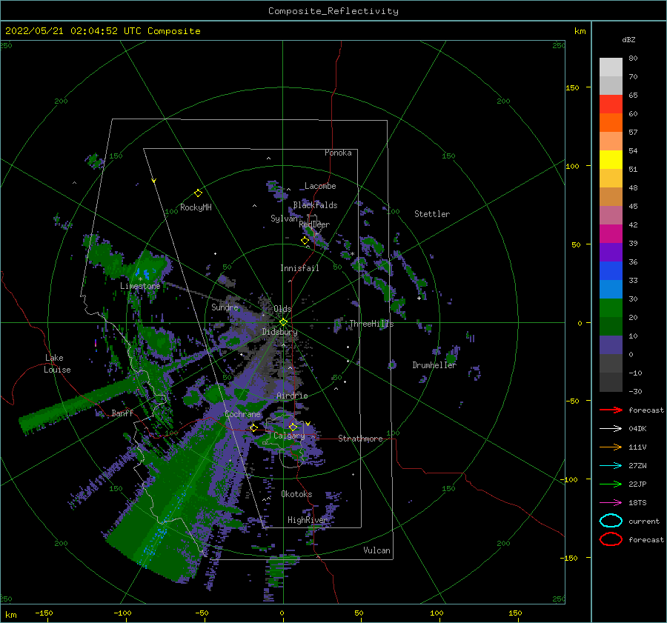Click the Banff label
Screen dimensions: 667x623
122,413
